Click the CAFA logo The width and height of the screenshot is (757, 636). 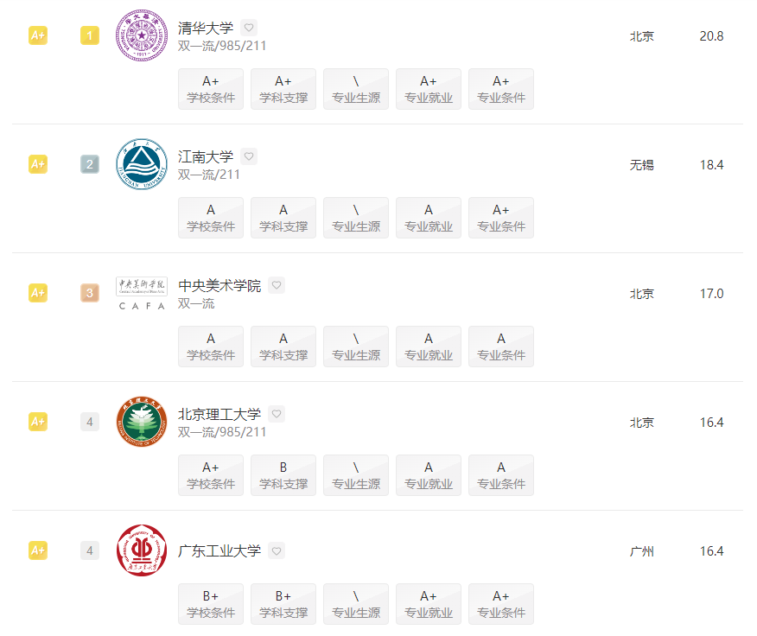pos(142,294)
